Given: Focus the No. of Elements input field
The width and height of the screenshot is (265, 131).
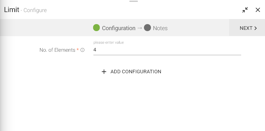Looking at the screenshot, I should [167, 50].
